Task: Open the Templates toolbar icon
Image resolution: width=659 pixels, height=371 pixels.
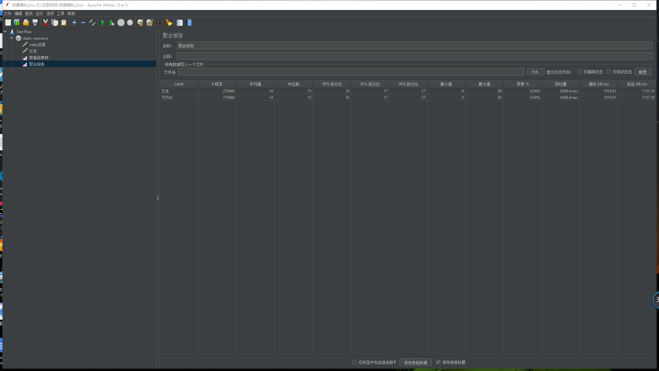Action: point(17,23)
